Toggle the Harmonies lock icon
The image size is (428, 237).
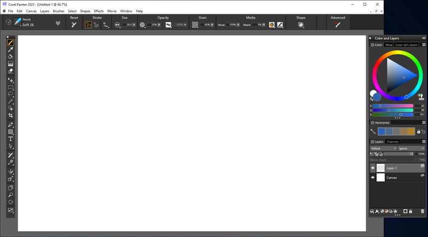(x=419, y=131)
